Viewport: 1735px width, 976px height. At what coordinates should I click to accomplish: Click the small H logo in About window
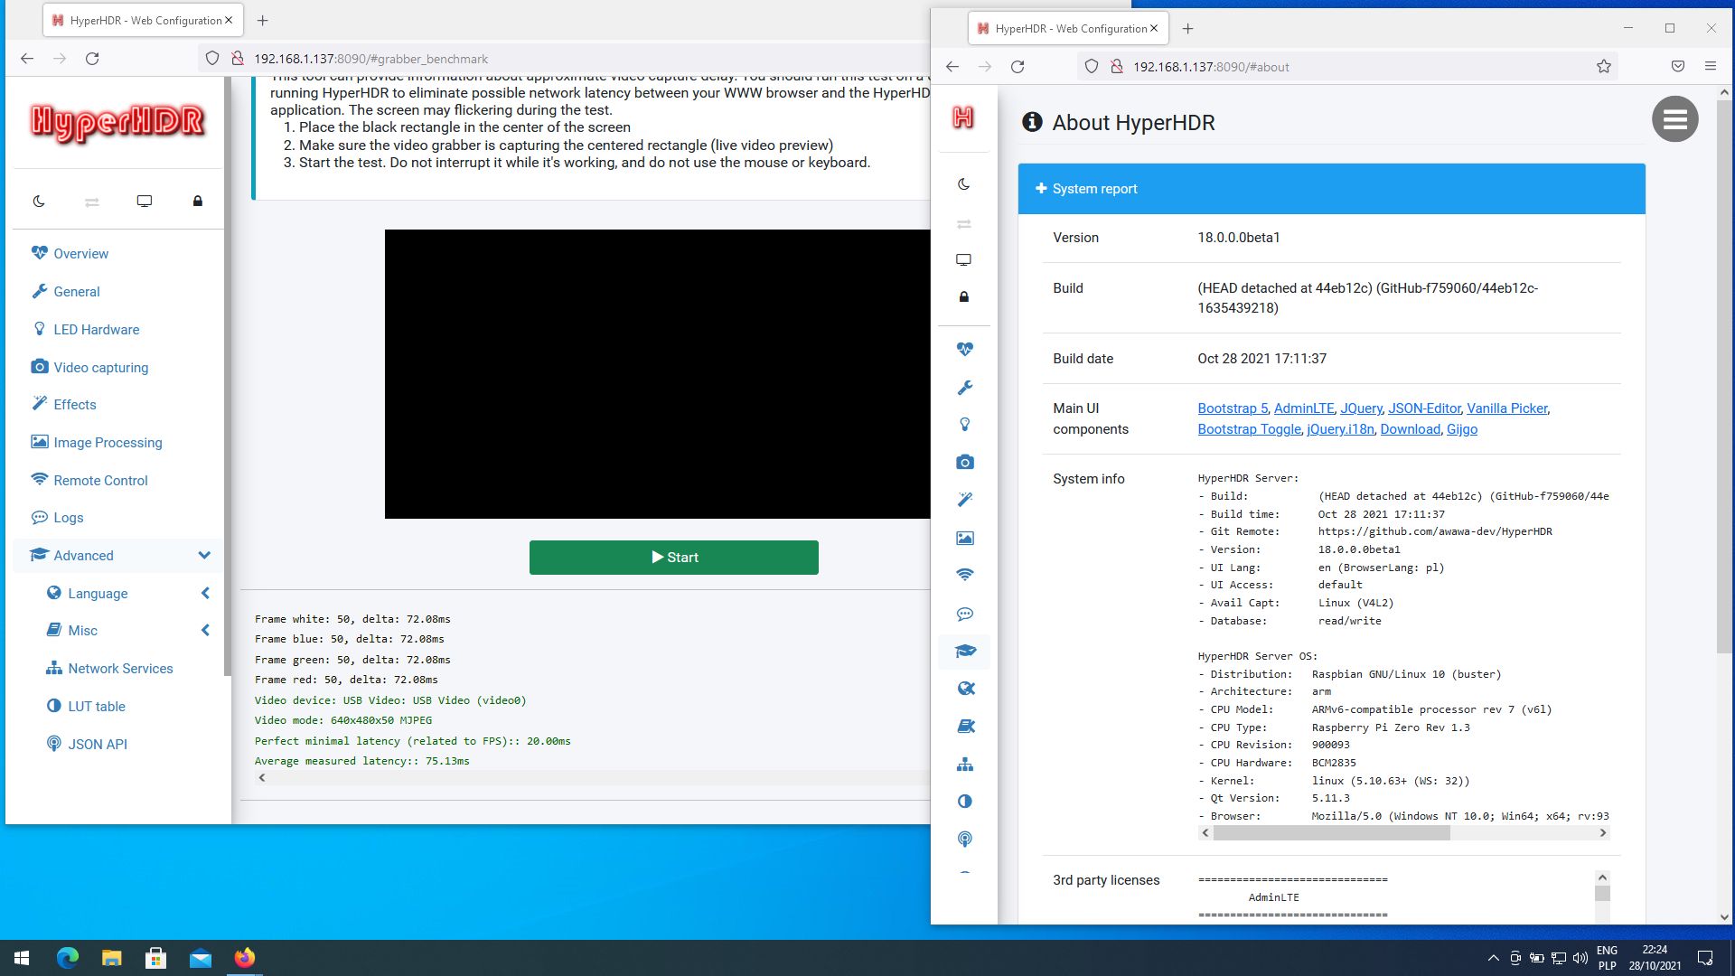click(x=963, y=117)
